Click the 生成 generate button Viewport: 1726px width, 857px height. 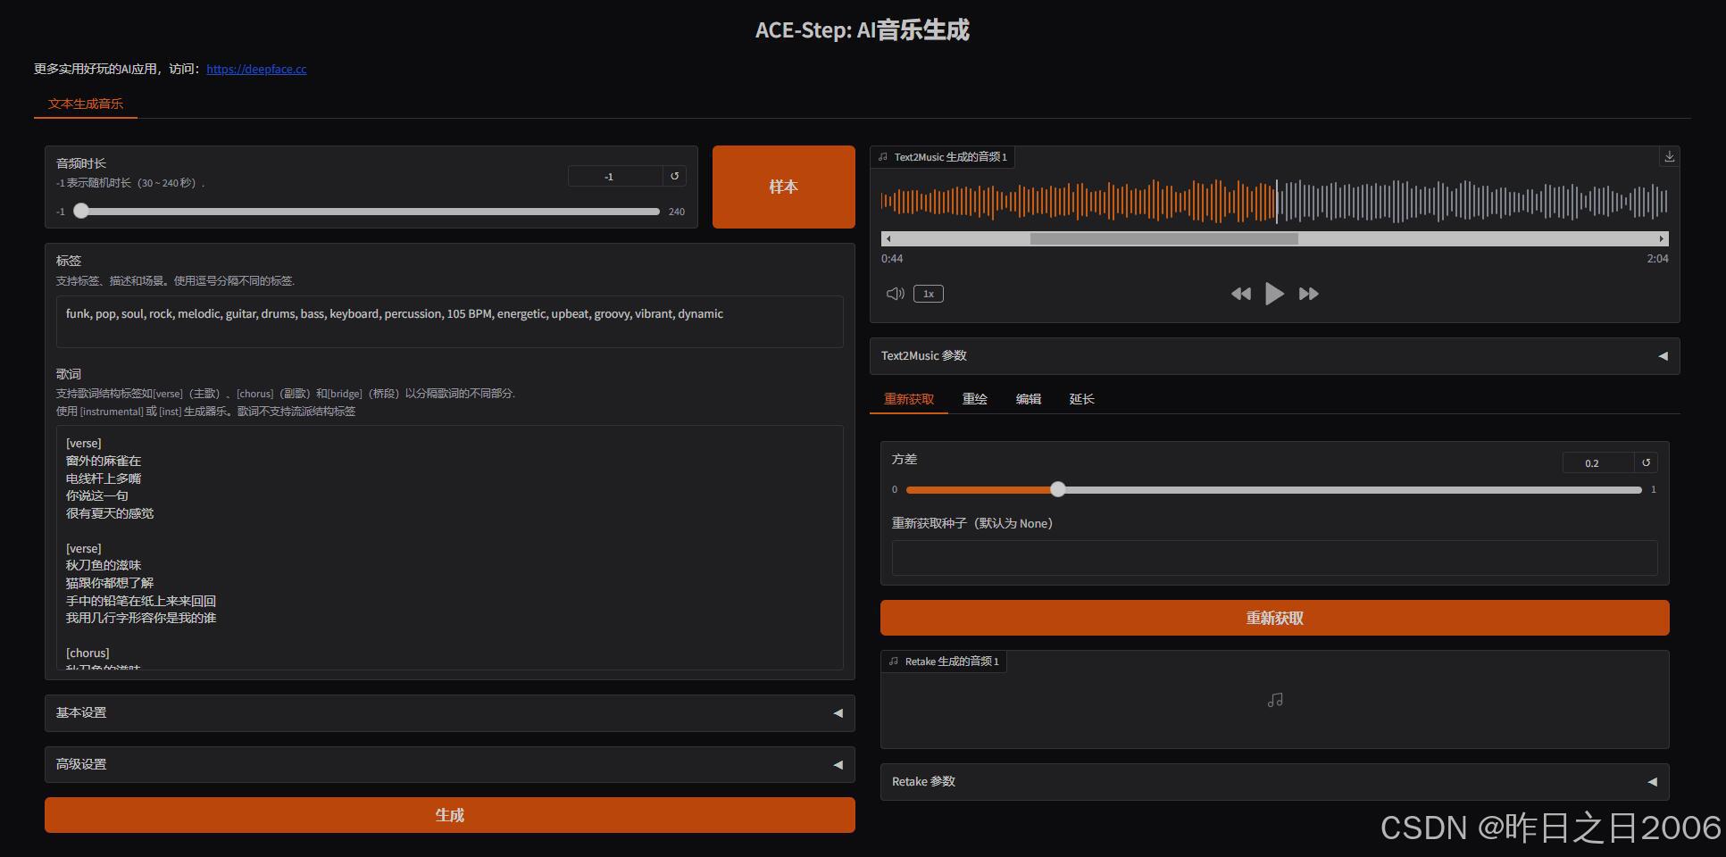click(450, 815)
